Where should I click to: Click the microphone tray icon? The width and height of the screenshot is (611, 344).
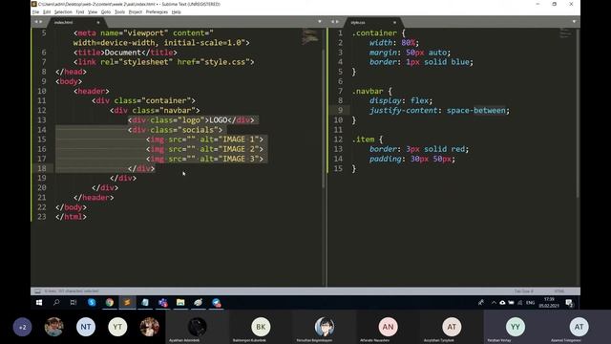[x=481, y=303]
